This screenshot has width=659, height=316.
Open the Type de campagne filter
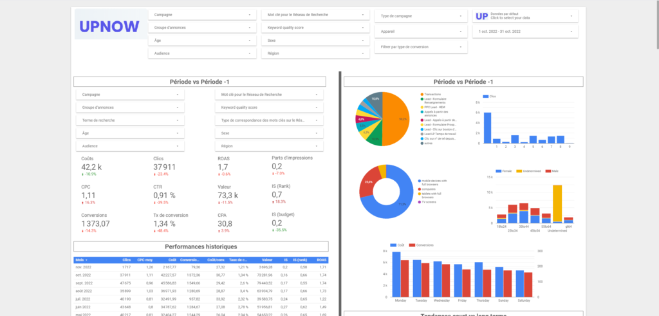click(x=421, y=16)
